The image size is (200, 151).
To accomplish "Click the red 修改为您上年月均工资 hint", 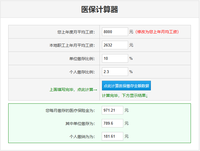I will tap(157, 32).
